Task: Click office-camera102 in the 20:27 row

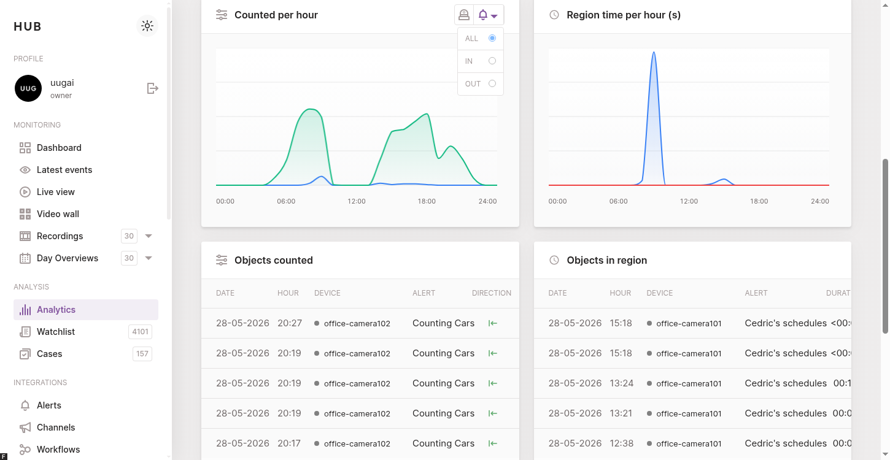Action: [357, 323]
